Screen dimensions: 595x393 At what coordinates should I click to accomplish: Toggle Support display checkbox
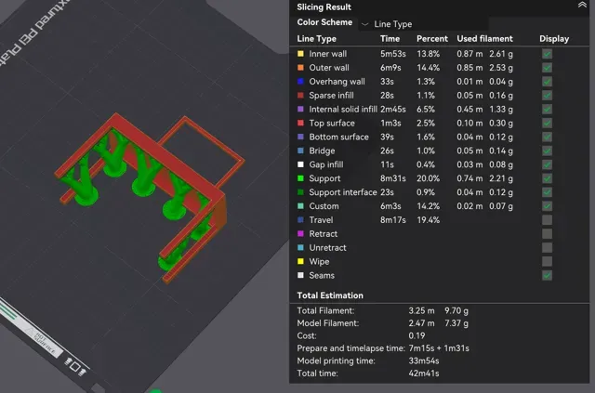pyautogui.click(x=547, y=178)
